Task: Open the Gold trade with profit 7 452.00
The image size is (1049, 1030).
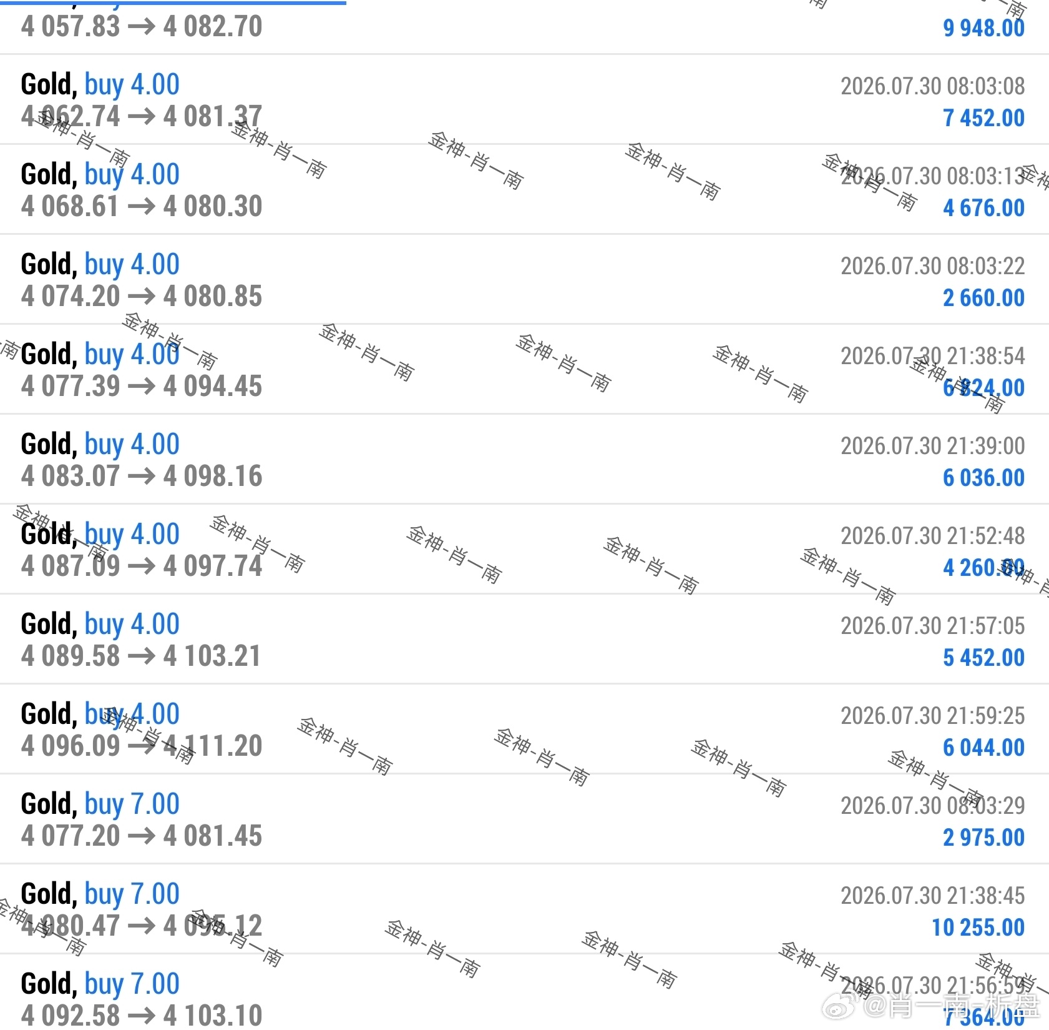Action: (x=524, y=100)
